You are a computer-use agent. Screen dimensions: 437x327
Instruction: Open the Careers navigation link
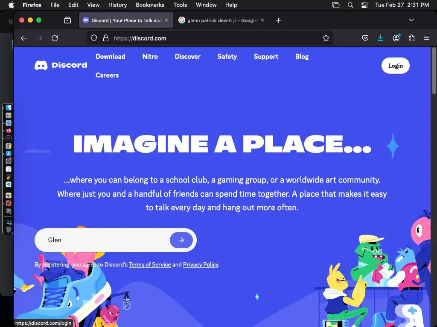[x=107, y=75]
